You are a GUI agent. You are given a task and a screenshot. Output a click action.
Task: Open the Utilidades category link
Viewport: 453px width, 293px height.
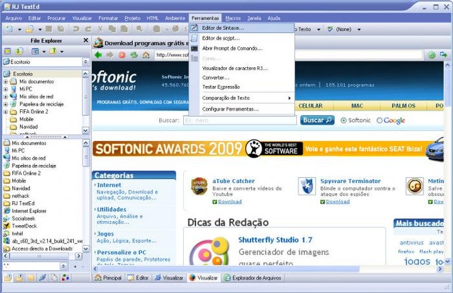pos(111,209)
